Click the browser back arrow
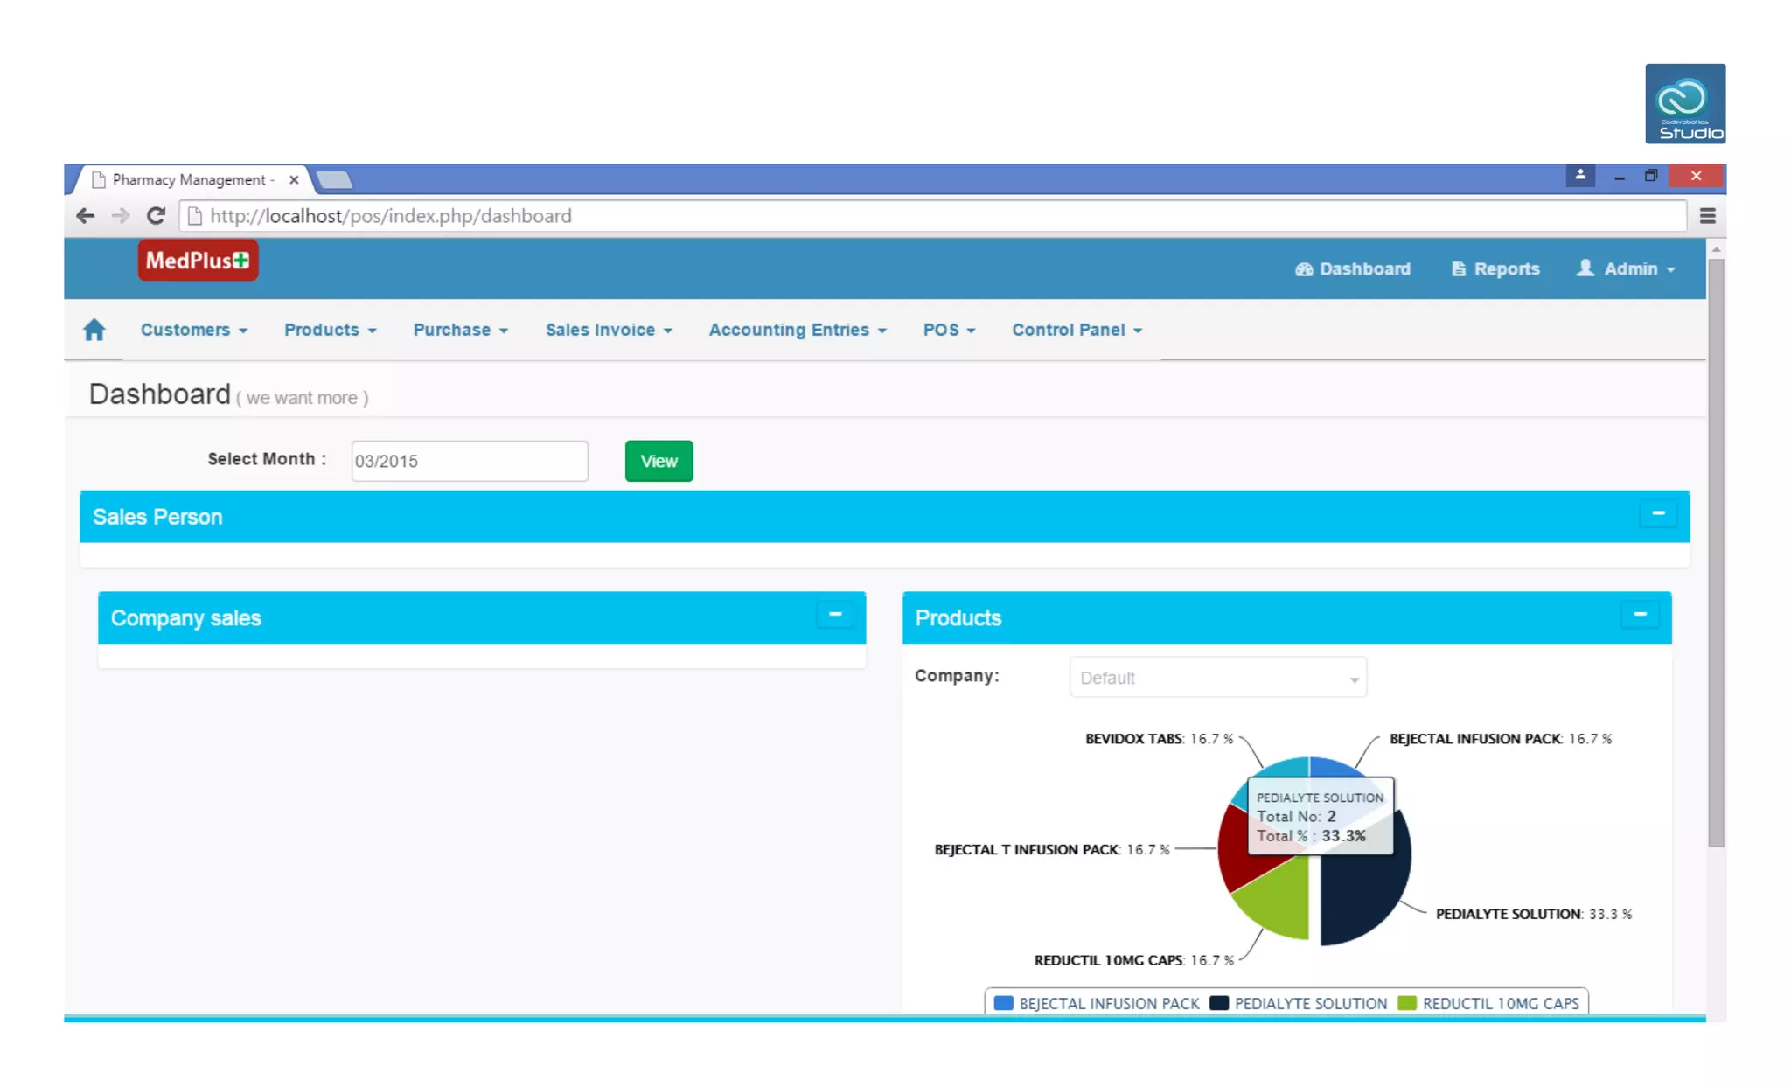 click(x=85, y=216)
